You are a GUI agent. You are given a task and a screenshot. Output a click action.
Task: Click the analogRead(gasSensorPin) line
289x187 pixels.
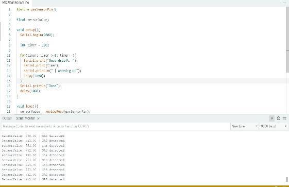pyautogui.click(x=55, y=111)
